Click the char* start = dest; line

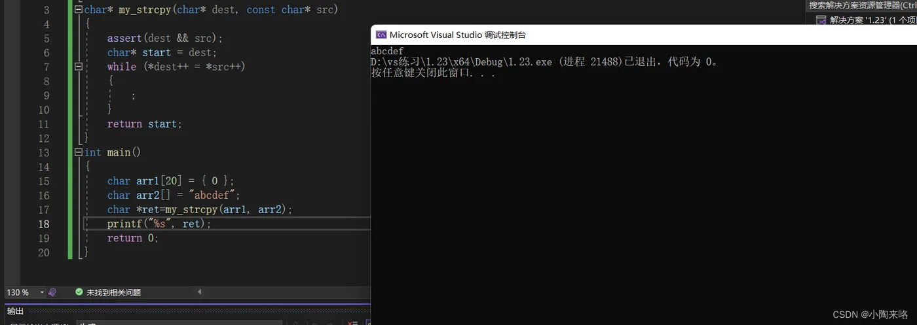point(162,53)
